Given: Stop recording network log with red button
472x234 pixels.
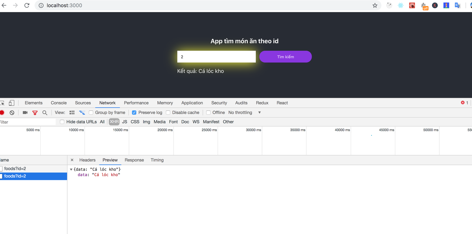Looking at the screenshot, I should pos(2,113).
